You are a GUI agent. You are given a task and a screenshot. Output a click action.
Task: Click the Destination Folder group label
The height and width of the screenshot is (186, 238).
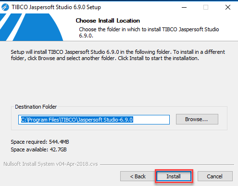(x=36, y=107)
